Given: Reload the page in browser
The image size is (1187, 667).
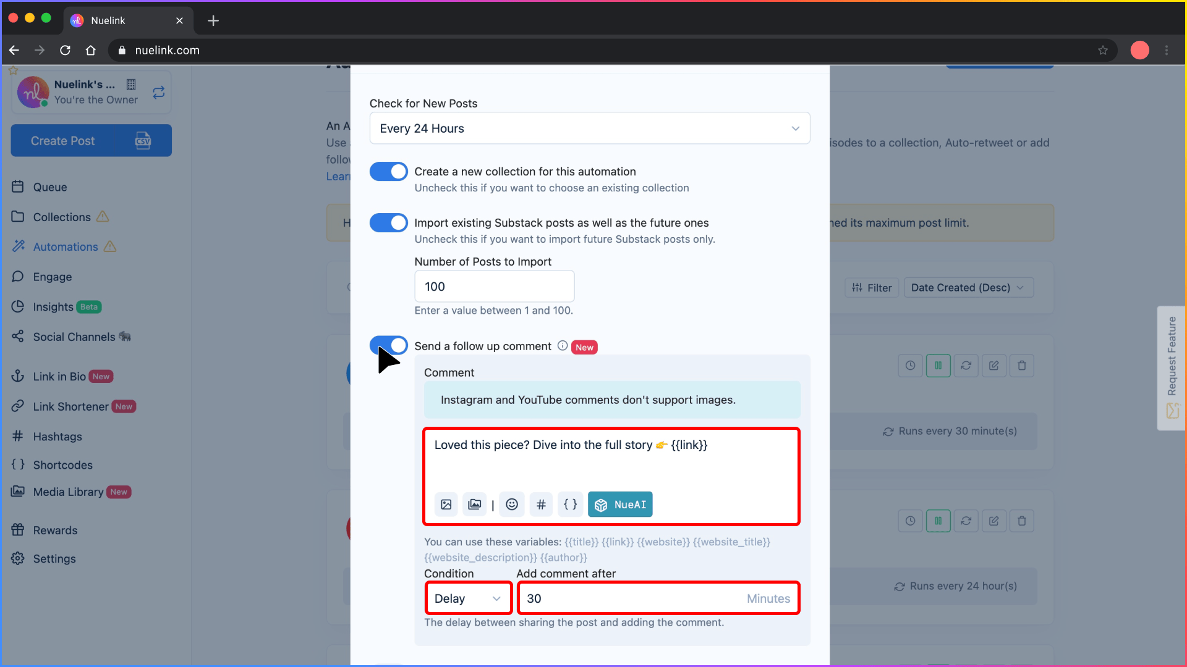Looking at the screenshot, I should coord(65,50).
